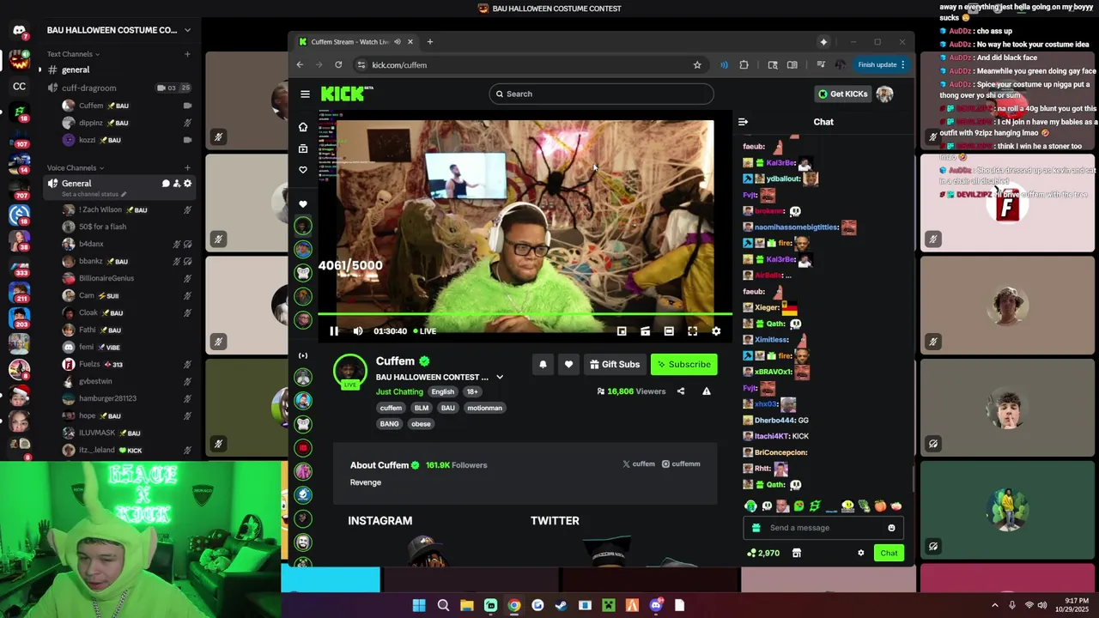Screen dimensions: 1099x618
Task: Open File Explorer from taskbar
Action: point(467,606)
